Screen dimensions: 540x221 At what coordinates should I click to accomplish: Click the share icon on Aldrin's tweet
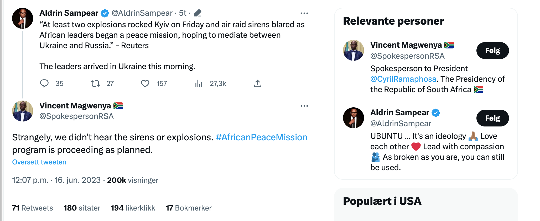pos(257,84)
